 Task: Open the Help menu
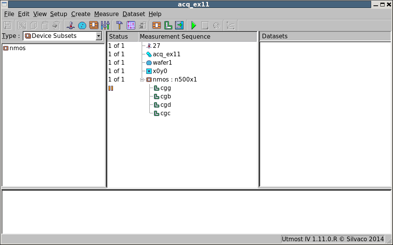pyautogui.click(x=155, y=14)
